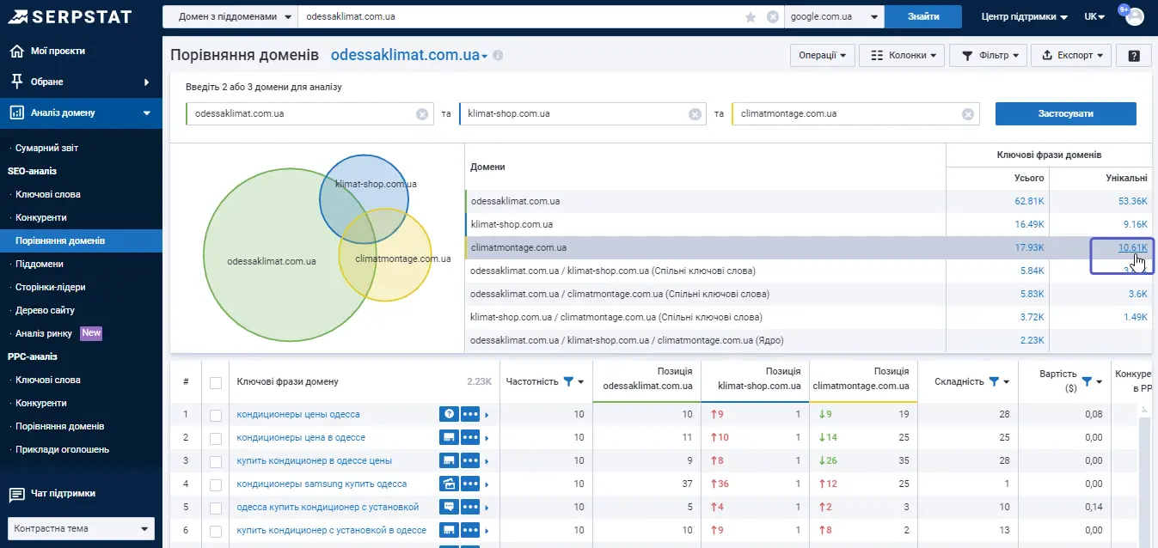
Task: Open Піддомени in sidebar
Action: pos(40,264)
